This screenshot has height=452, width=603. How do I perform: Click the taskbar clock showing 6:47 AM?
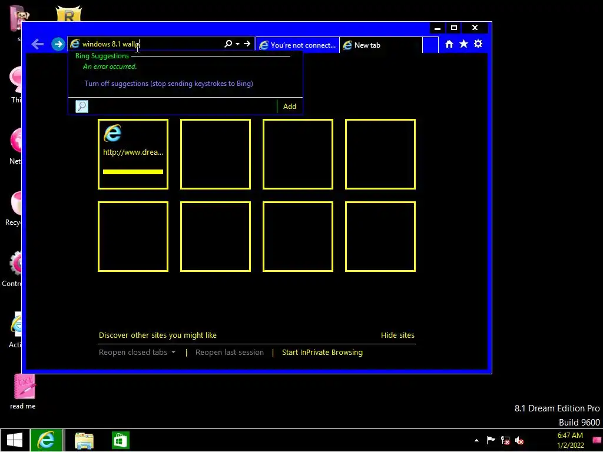pos(571,440)
